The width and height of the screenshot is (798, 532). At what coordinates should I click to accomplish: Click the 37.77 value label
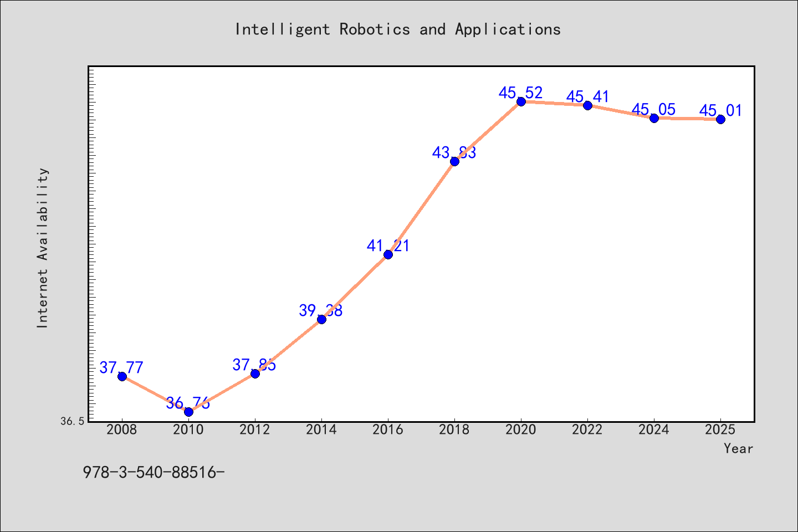[121, 367]
